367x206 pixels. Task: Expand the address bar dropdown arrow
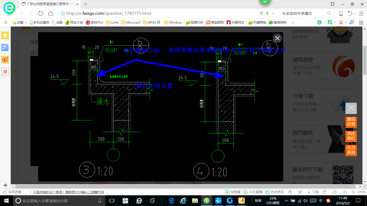[274, 13]
